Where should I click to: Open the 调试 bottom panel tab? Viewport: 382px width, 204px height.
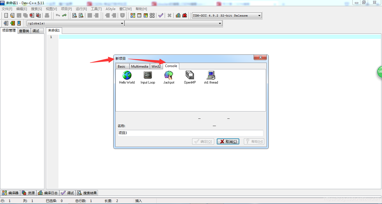(x=67, y=193)
